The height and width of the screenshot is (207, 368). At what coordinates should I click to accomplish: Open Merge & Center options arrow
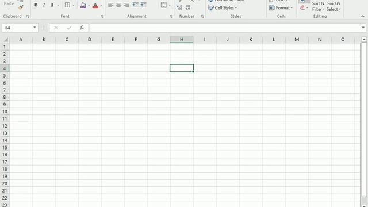[x=170, y=5]
